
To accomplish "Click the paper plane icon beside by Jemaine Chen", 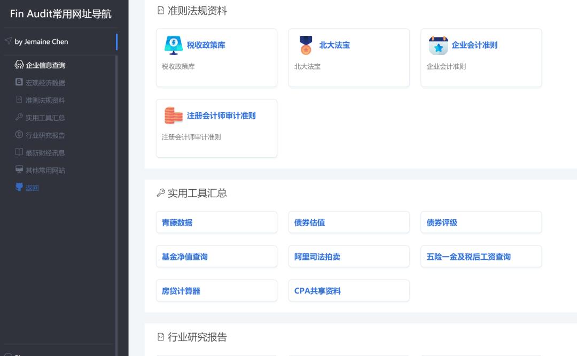I will pos(7,40).
